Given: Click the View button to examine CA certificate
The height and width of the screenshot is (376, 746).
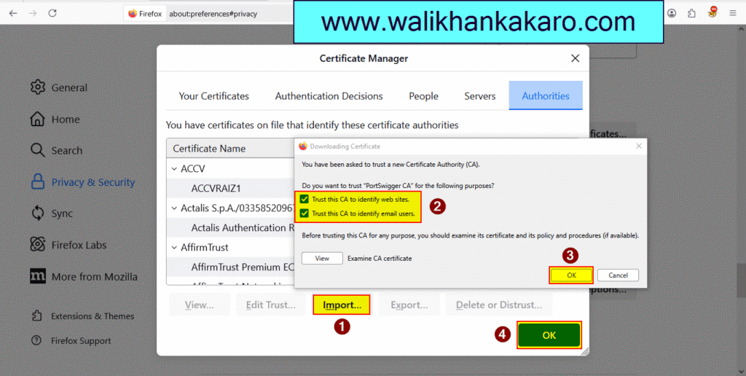Looking at the screenshot, I should pos(322,259).
